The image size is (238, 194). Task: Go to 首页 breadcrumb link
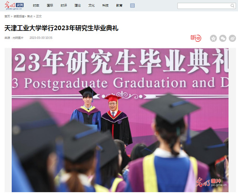point(7,16)
